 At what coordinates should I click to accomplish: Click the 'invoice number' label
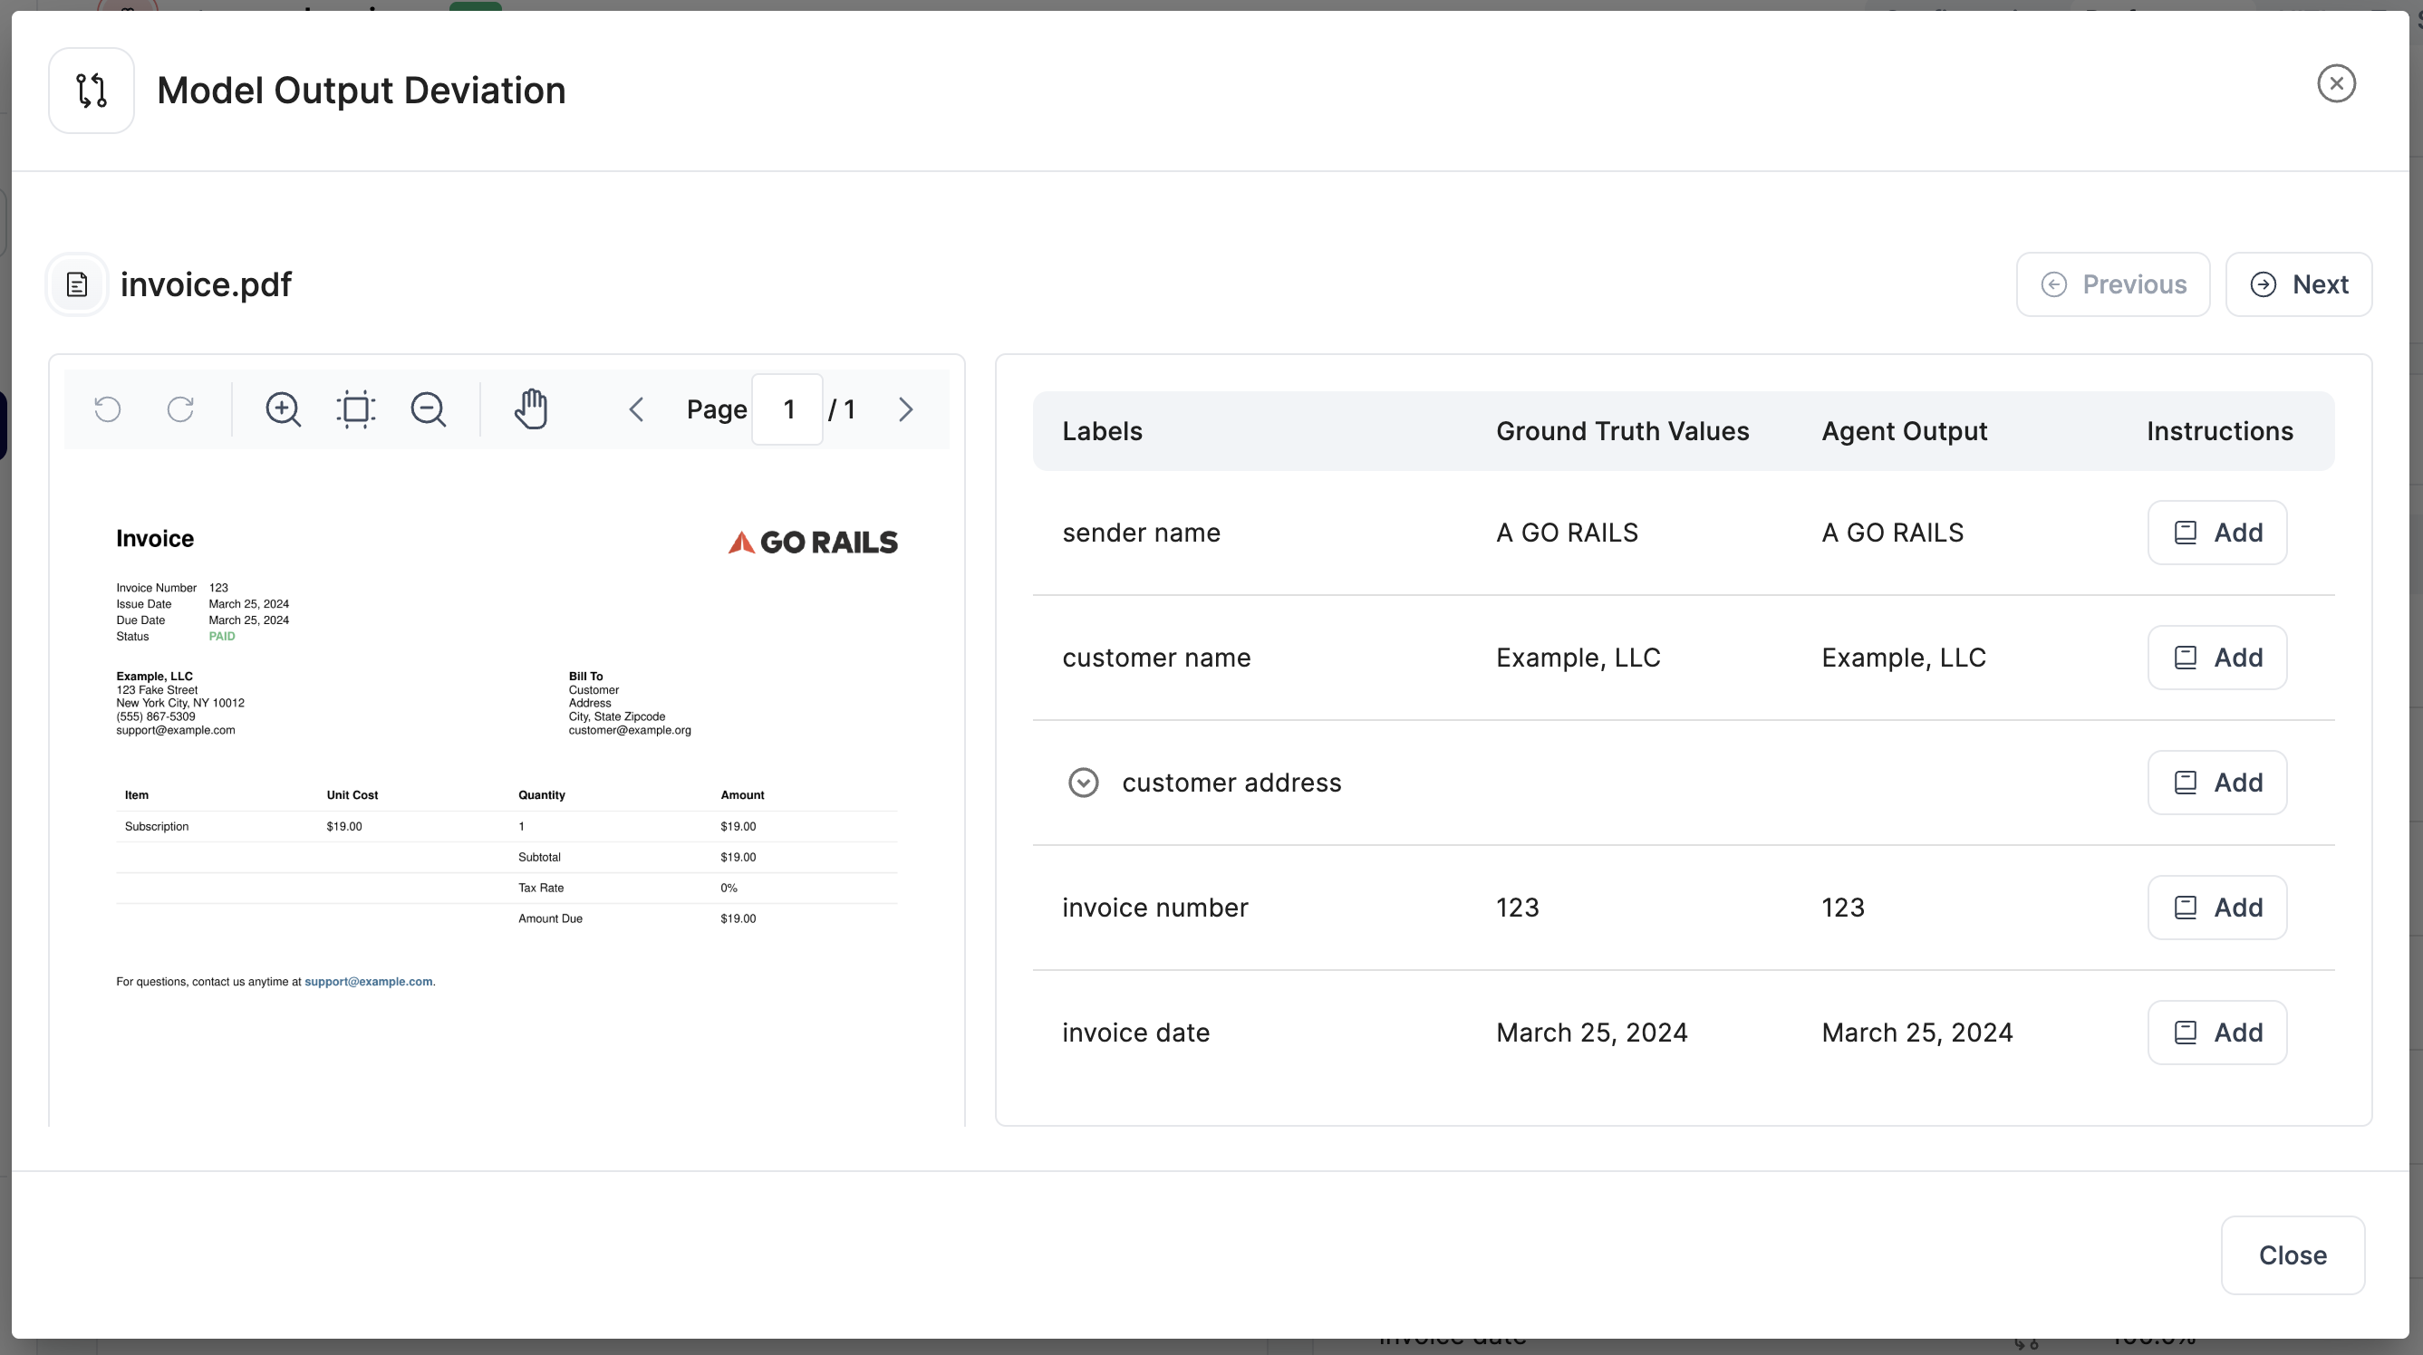pyautogui.click(x=1155, y=908)
